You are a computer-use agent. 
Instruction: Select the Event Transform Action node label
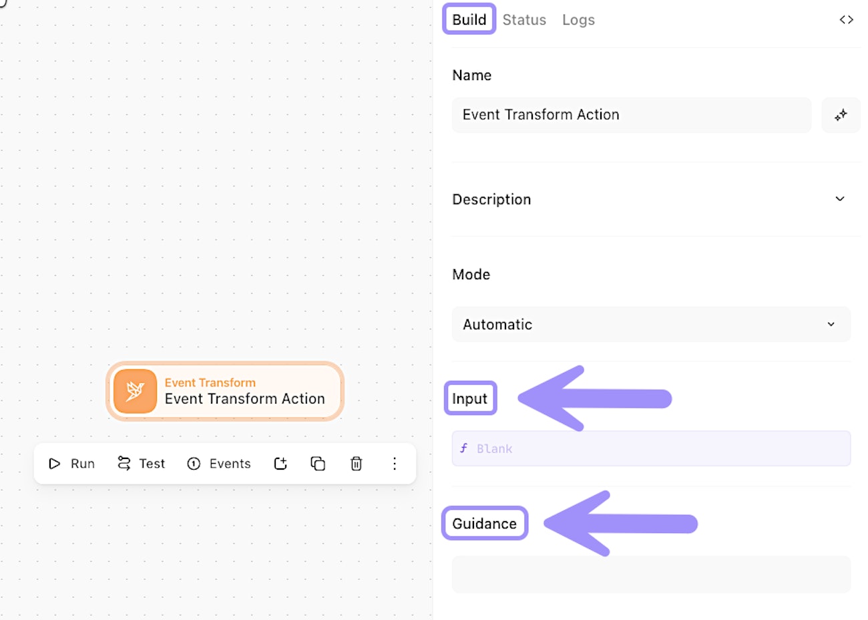point(245,399)
